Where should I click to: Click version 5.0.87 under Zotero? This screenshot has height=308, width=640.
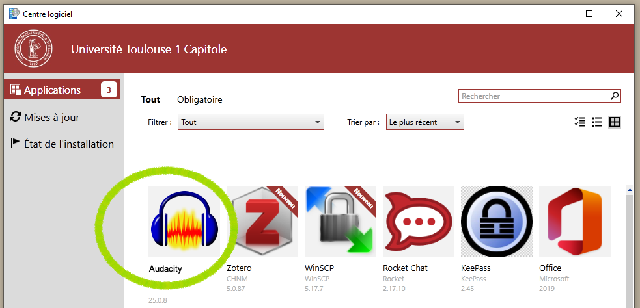pyautogui.click(x=236, y=289)
